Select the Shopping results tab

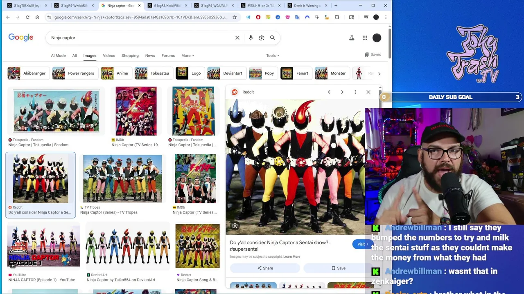pos(130,56)
